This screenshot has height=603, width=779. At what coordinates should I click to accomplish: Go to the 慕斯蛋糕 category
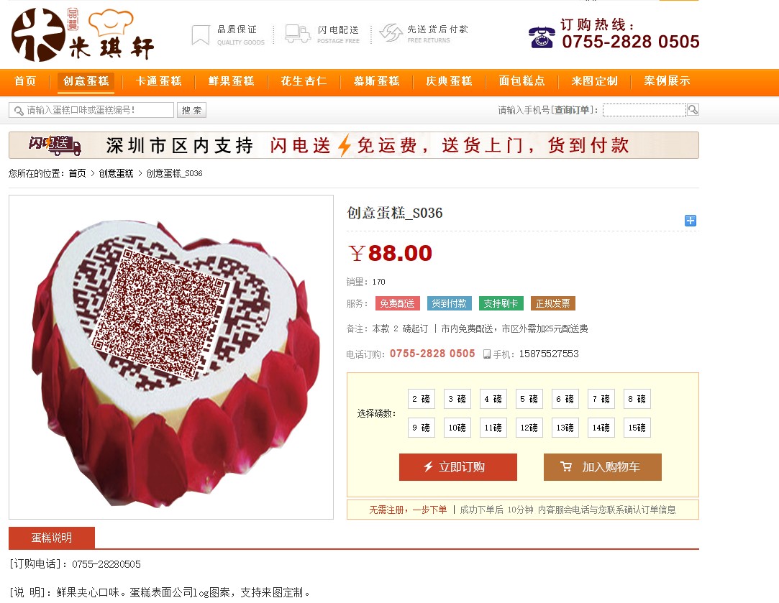[x=377, y=81]
